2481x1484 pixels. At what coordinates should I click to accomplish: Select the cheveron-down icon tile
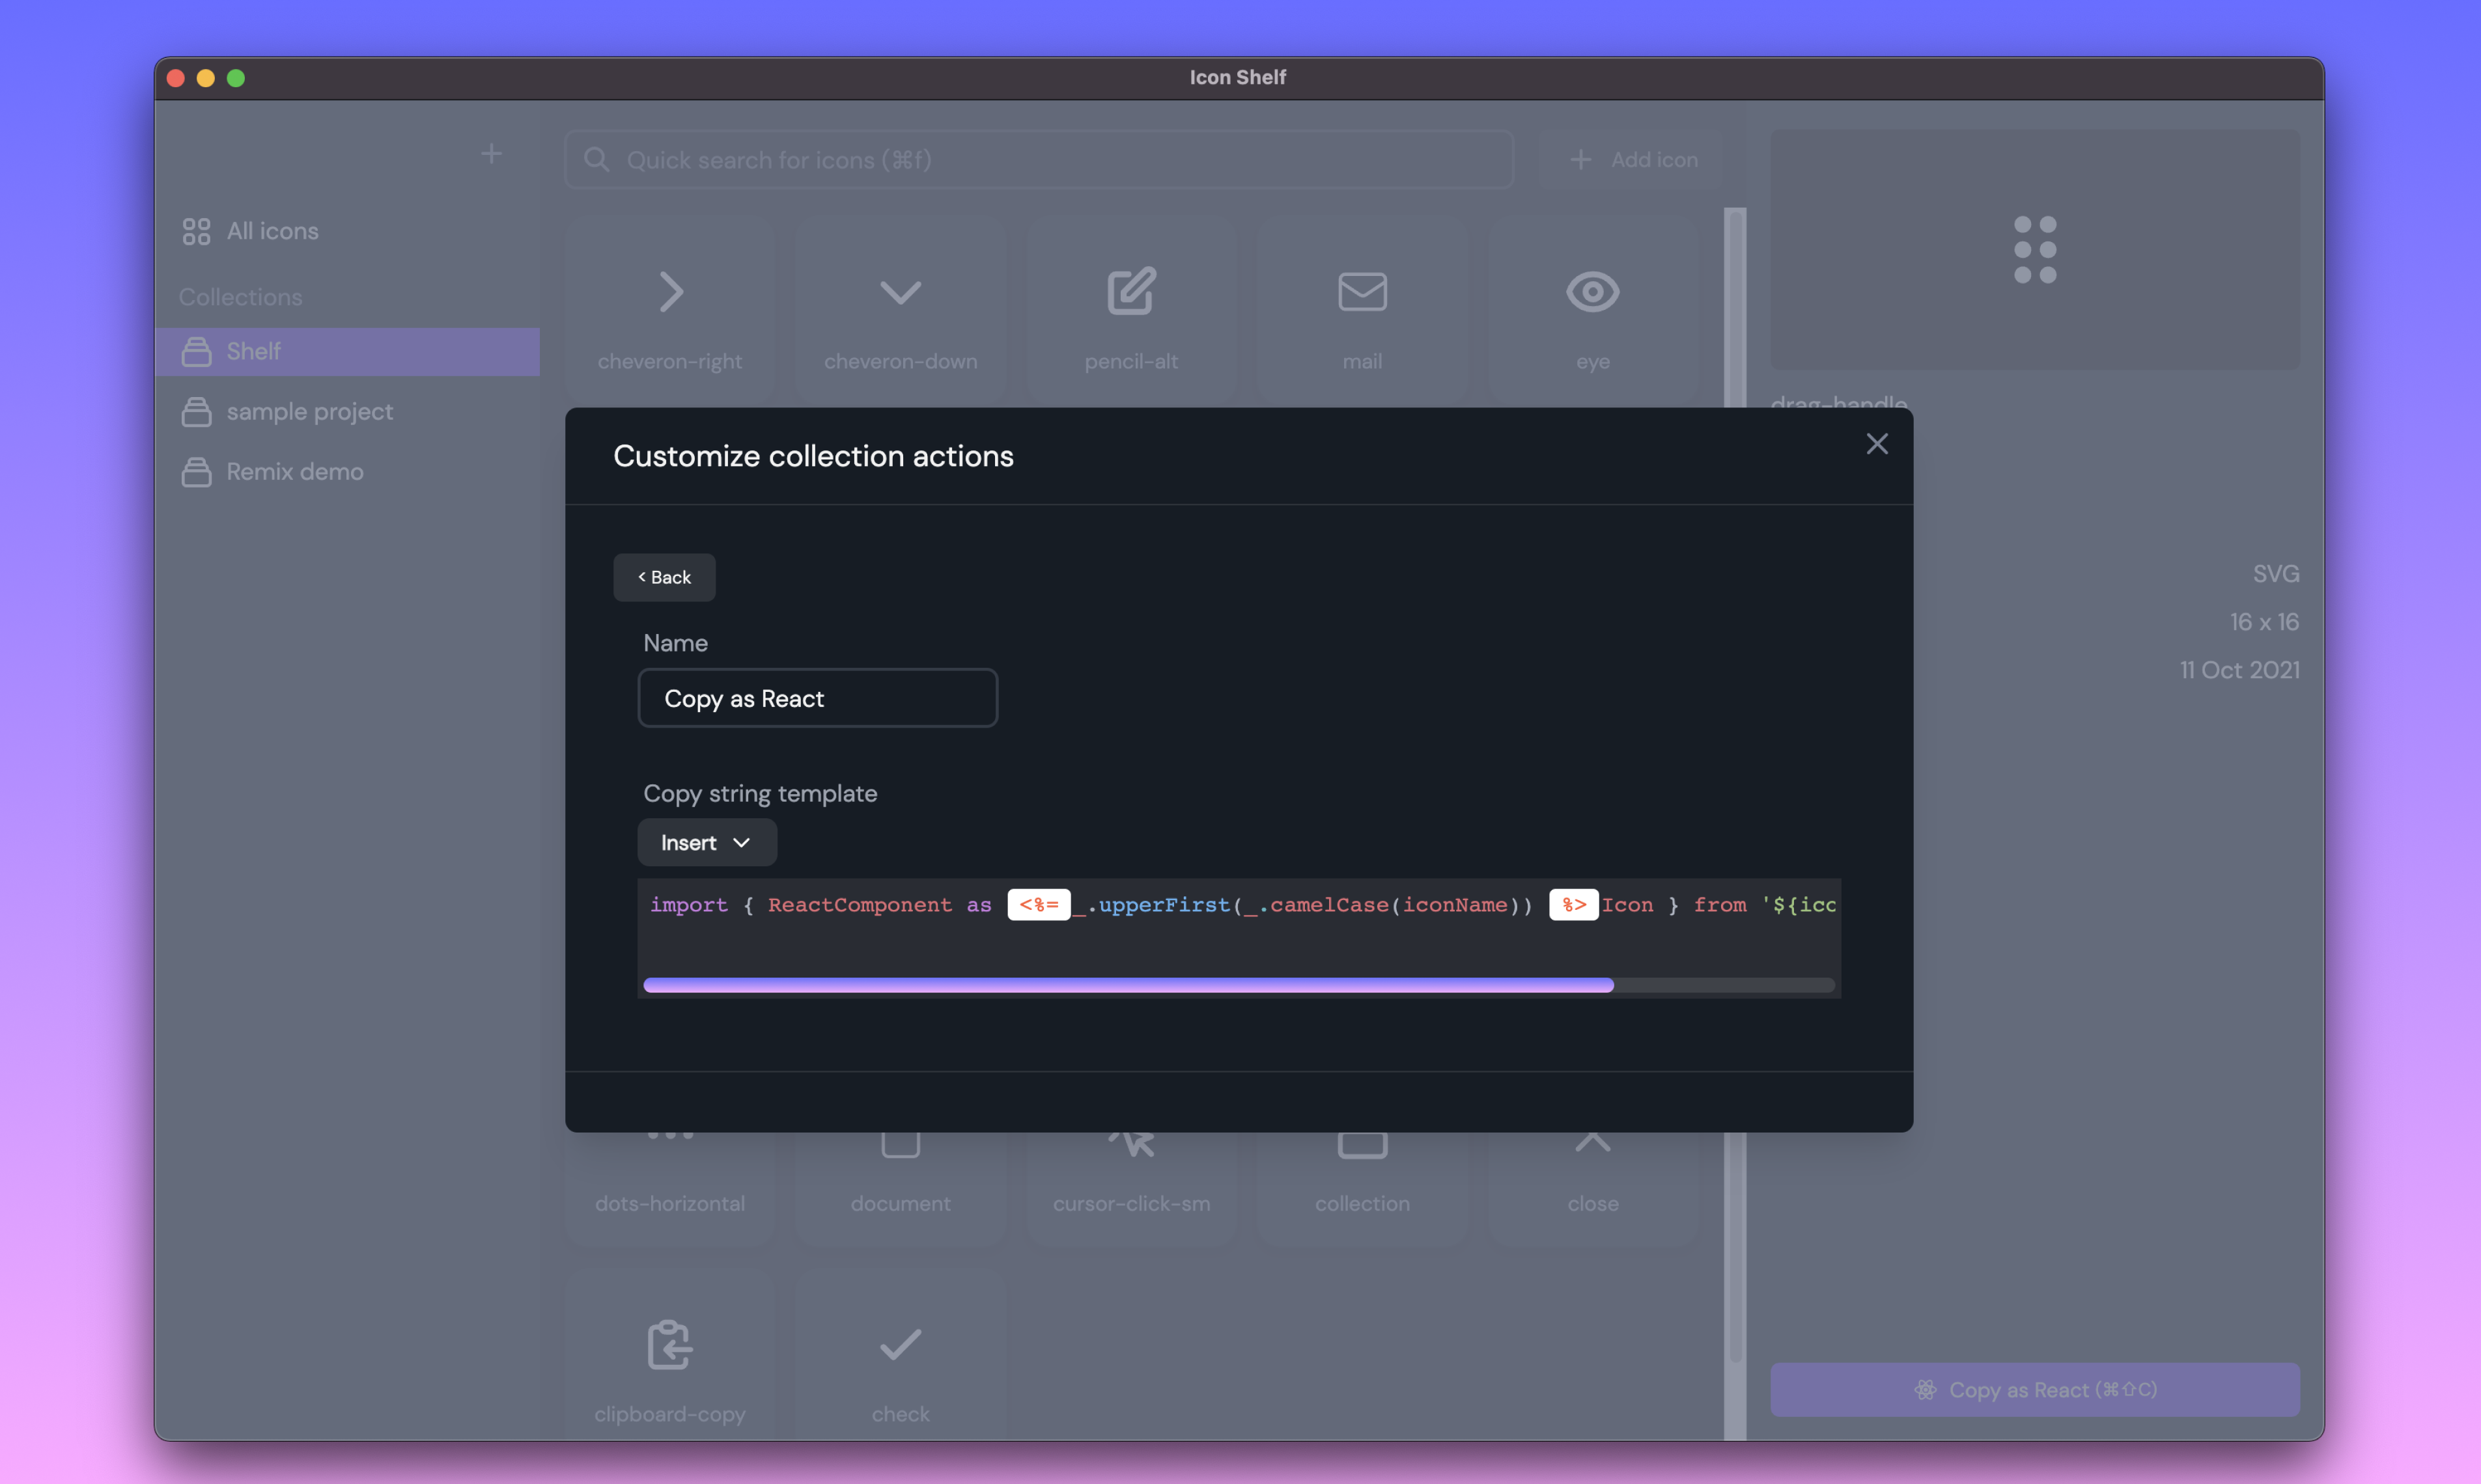click(x=901, y=310)
